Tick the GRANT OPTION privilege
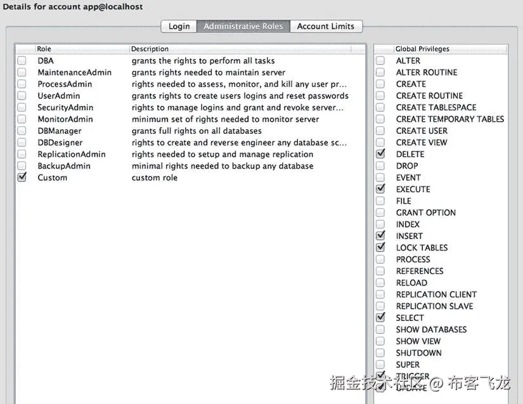The width and height of the screenshot is (523, 404). pyautogui.click(x=380, y=212)
